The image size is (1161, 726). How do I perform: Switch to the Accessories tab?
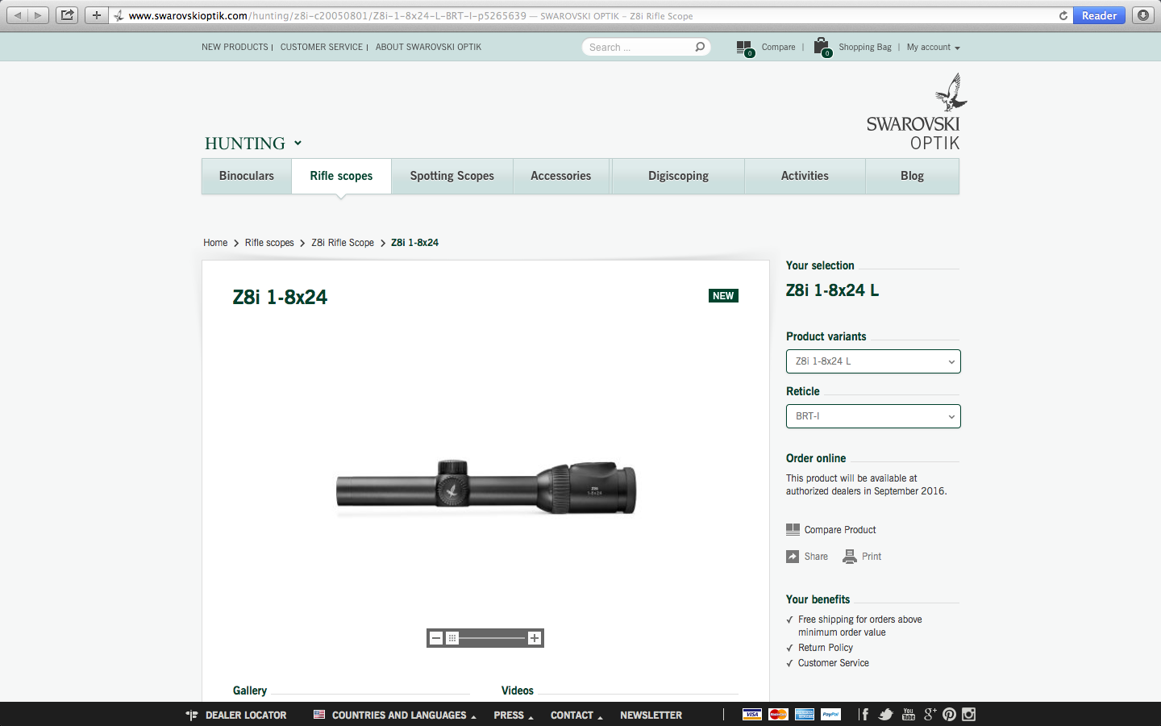[x=561, y=176]
